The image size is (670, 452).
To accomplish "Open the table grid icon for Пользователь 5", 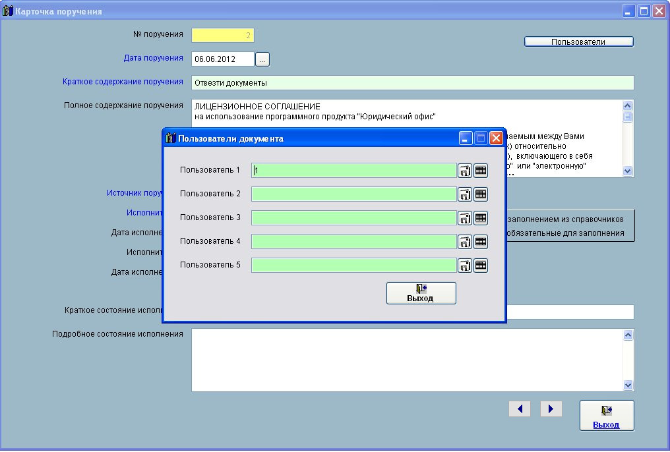I will click(481, 266).
